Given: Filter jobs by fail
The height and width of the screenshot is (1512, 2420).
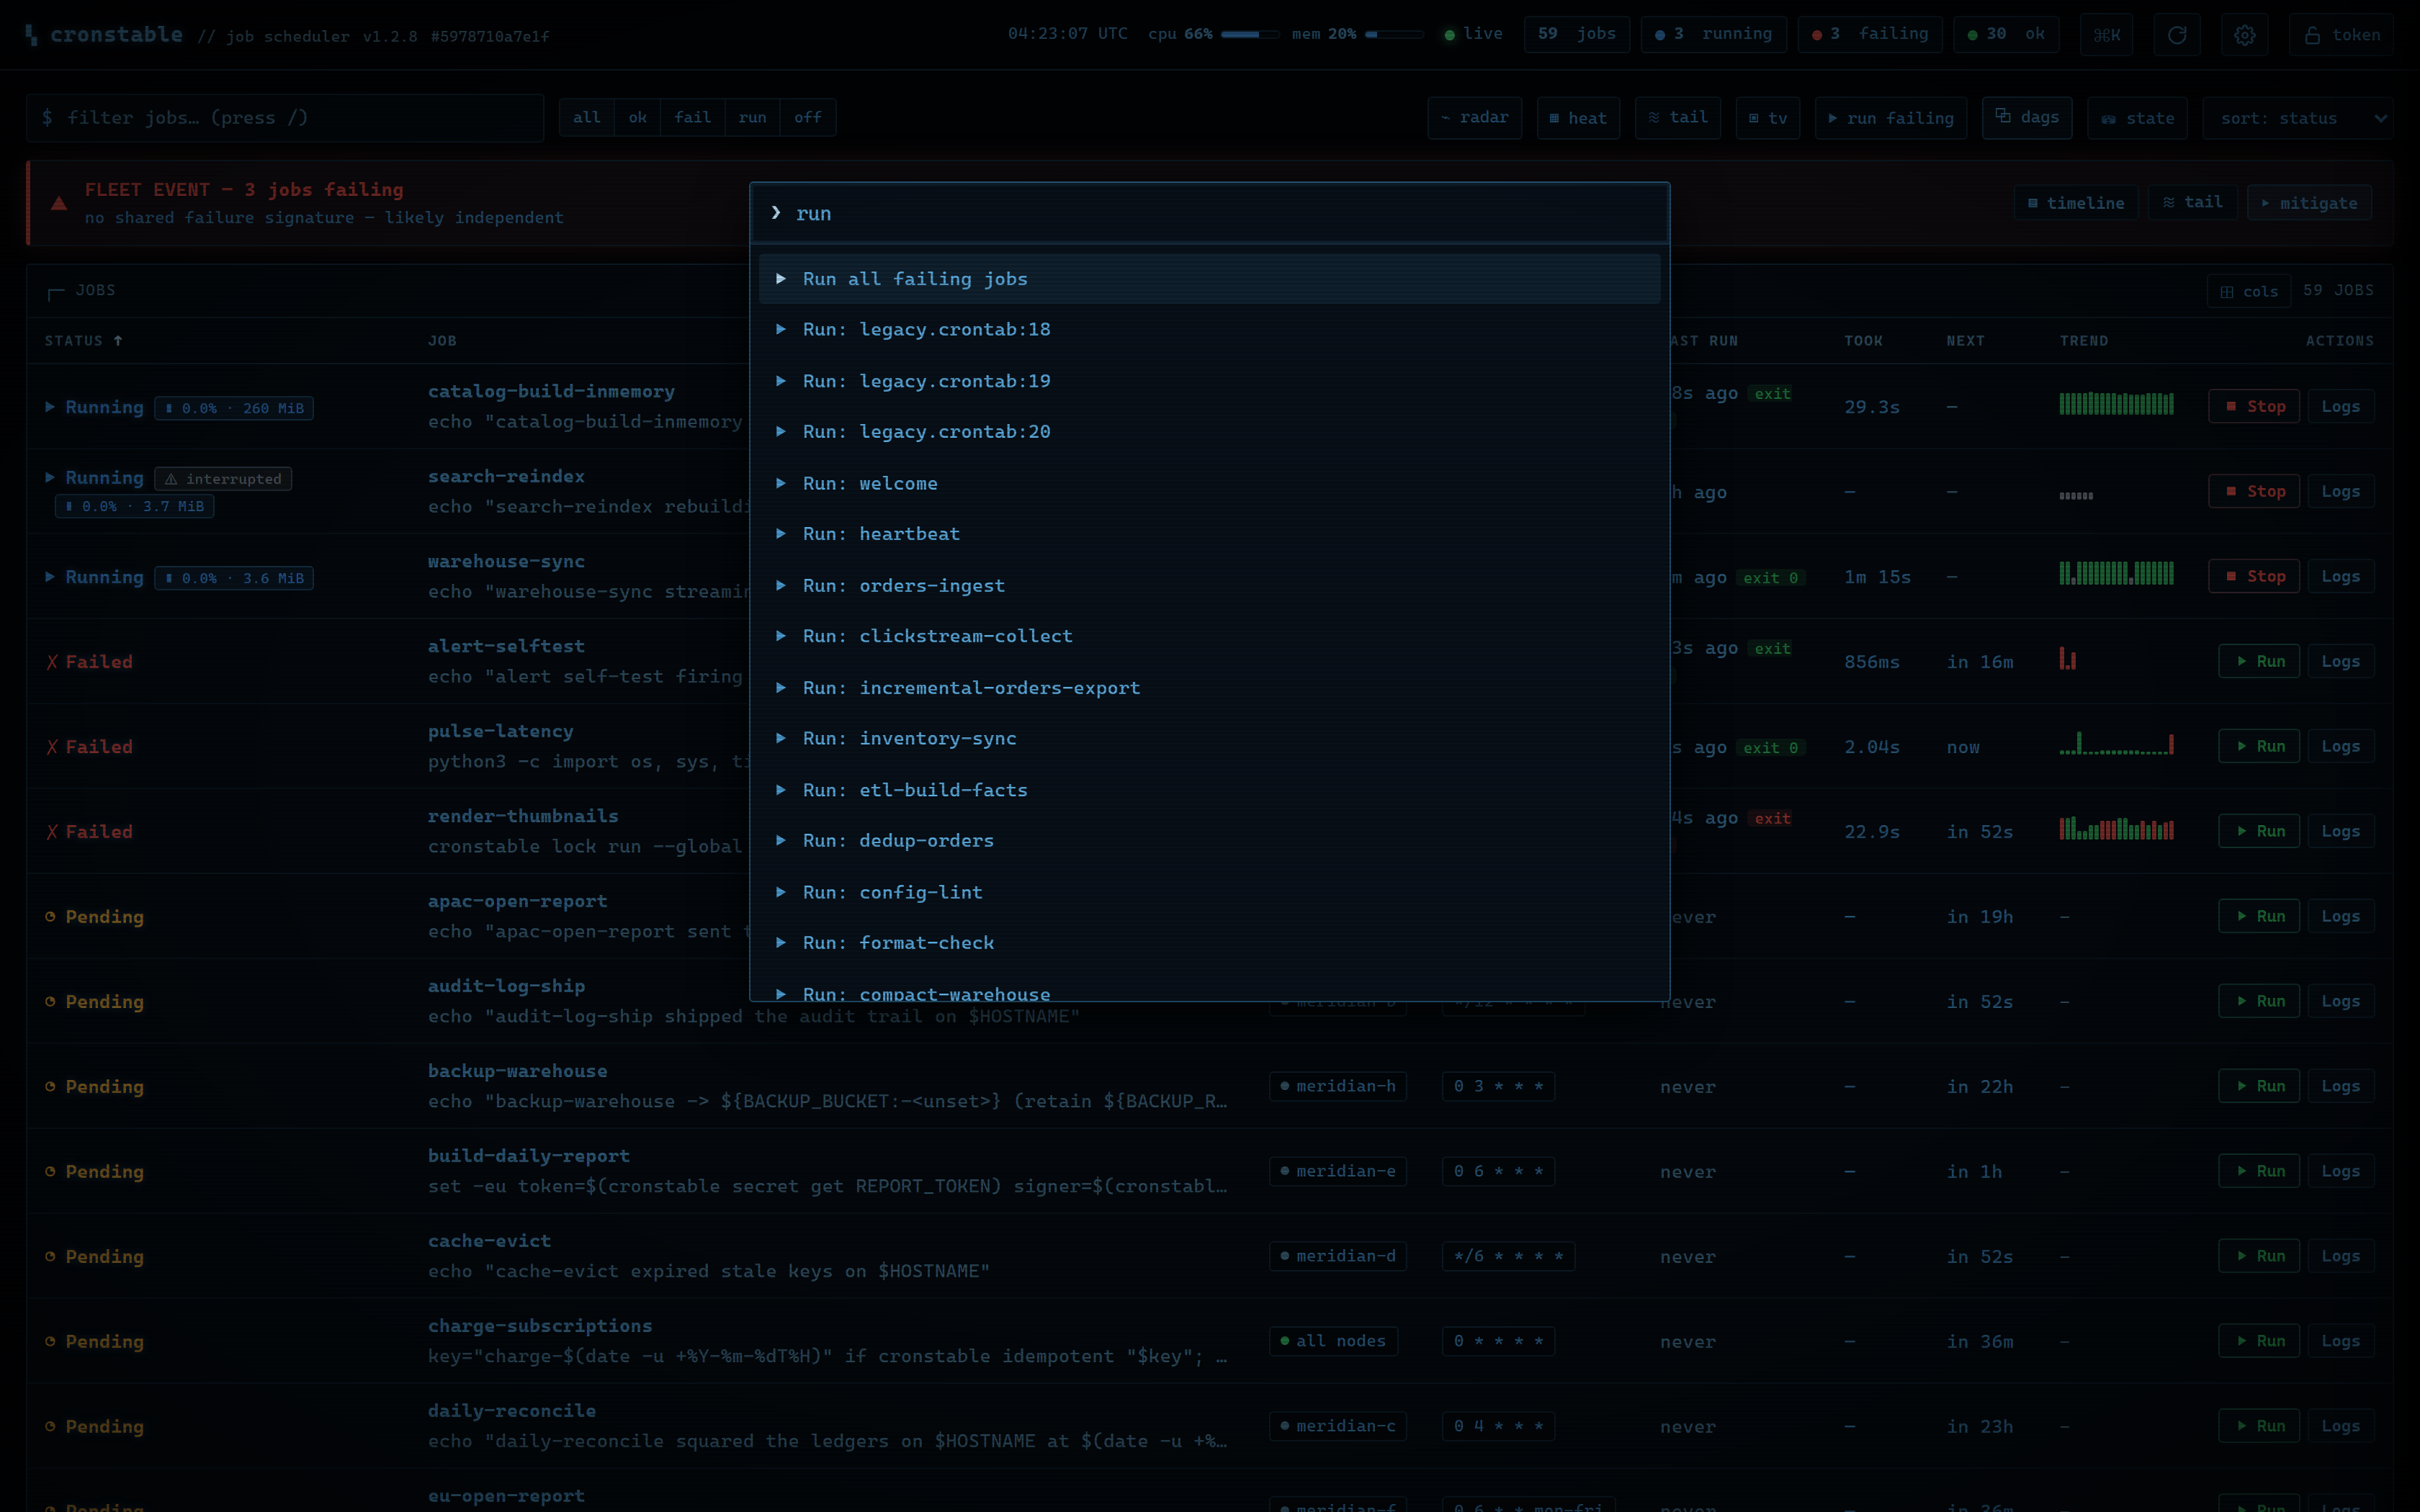Looking at the screenshot, I should click(x=692, y=118).
